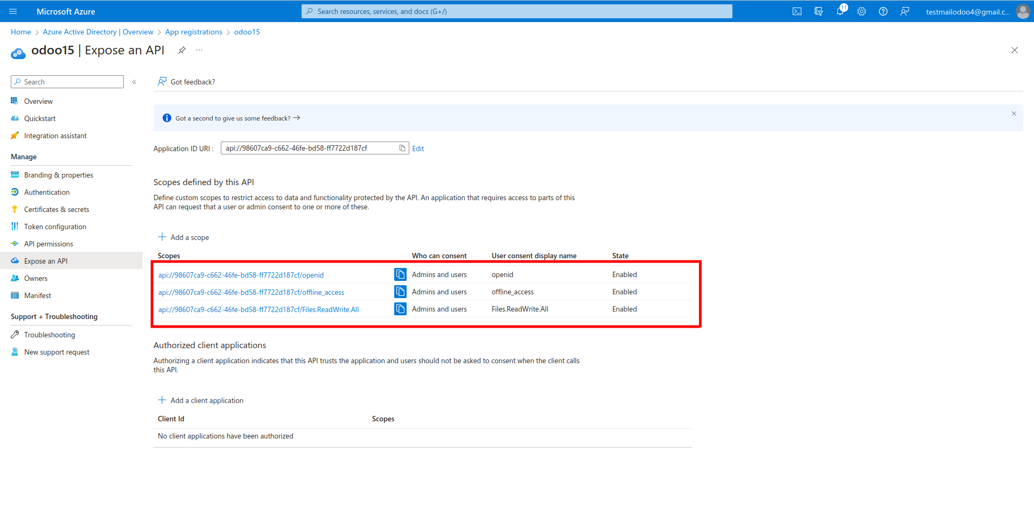Copy the offline_access scope URI
This screenshot has width=1034, height=530.
click(x=400, y=292)
